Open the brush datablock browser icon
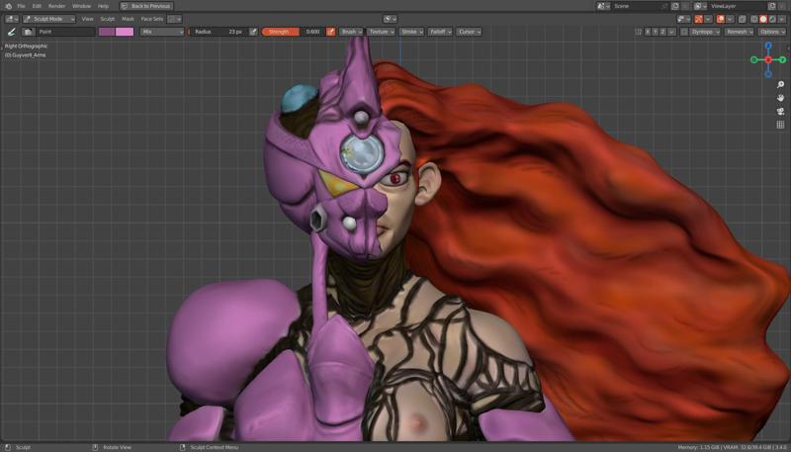 [29, 32]
